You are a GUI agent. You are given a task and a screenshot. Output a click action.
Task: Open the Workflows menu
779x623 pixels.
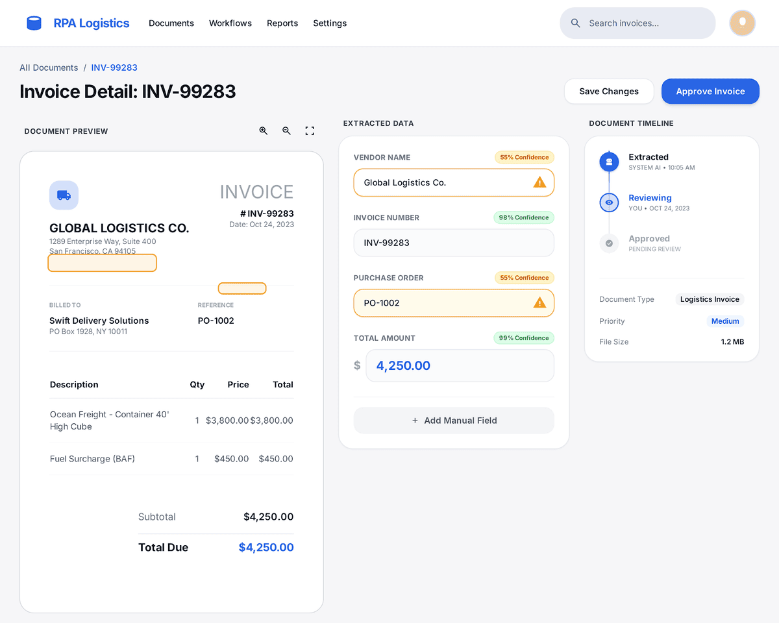[x=230, y=23]
